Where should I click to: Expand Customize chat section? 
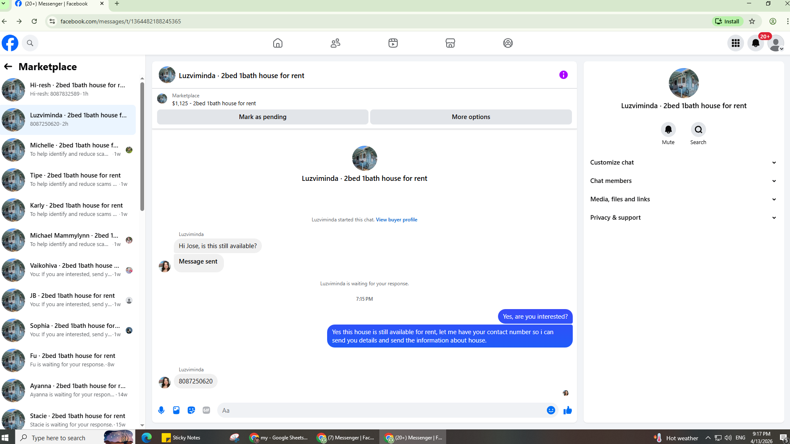(683, 162)
